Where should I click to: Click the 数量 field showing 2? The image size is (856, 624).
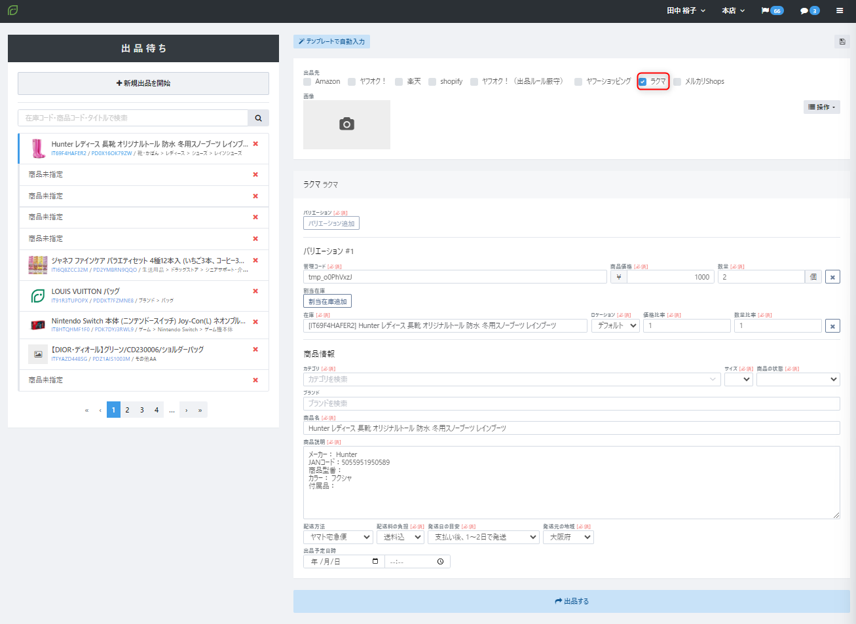coord(761,277)
